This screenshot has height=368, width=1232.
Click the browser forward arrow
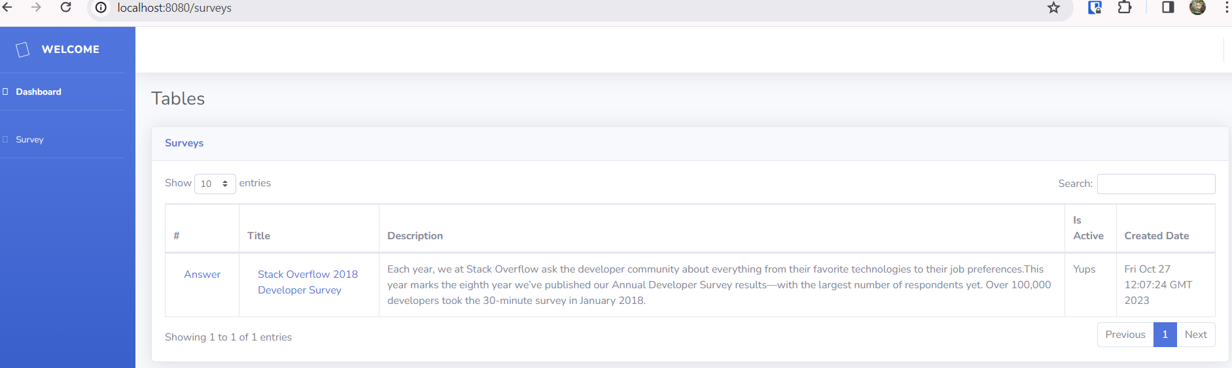pyautogui.click(x=36, y=7)
